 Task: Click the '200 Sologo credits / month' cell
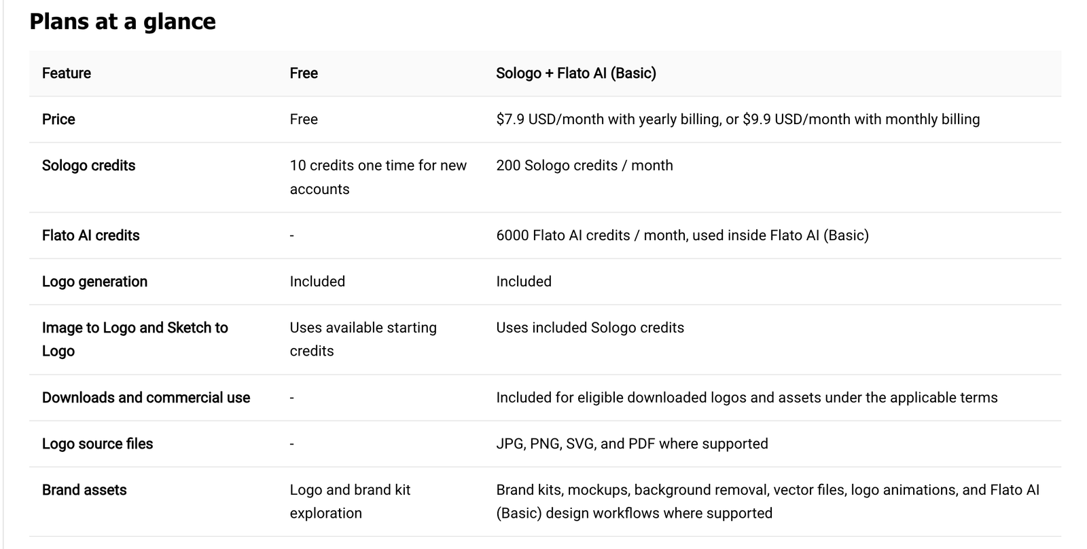585,166
